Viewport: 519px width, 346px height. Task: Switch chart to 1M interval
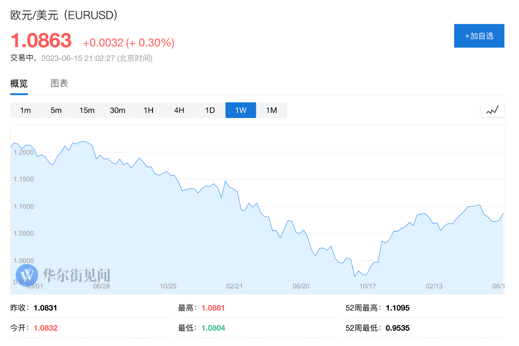[272, 110]
